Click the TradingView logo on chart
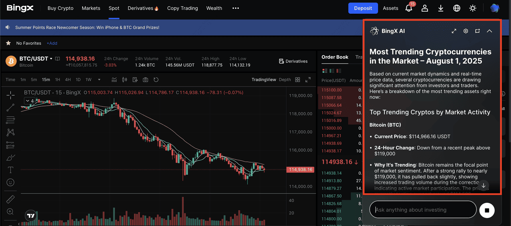 coord(31,216)
